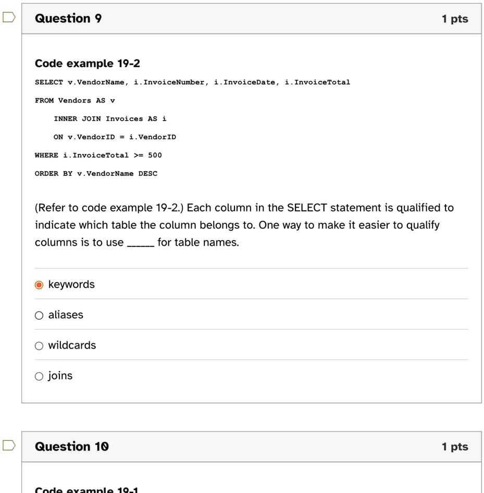Screen dimensions: 484x493
Task: Click the currently selected keywords radio button
Action: [39, 284]
